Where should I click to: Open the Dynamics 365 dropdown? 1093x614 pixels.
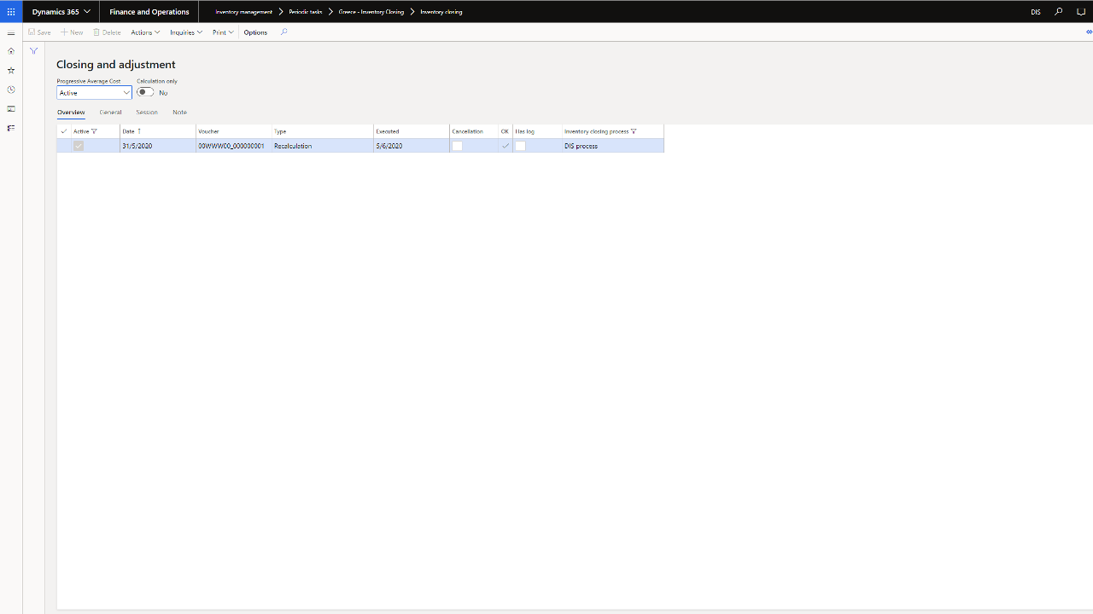[x=61, y=12]
